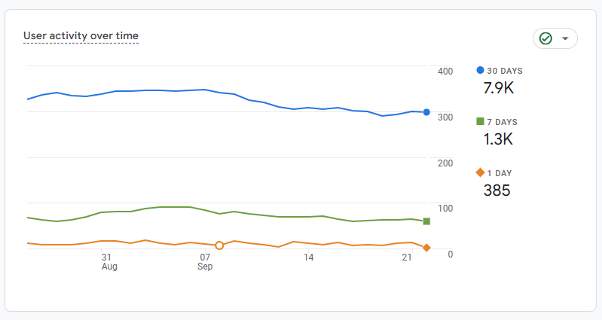Click the User activity over time title

click(x=81, y=35)
